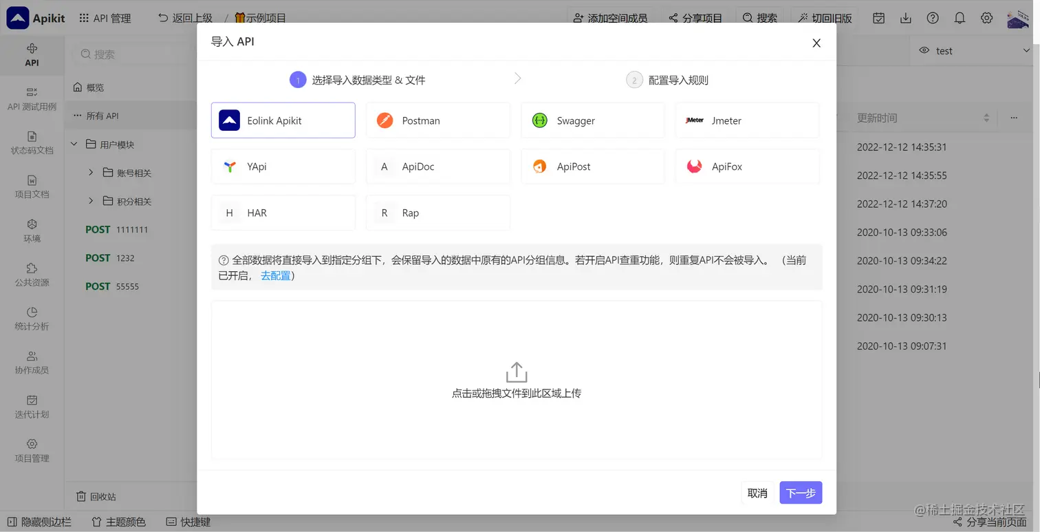Select Jmeter import type
Image resolution: width=1040 pixels, height=532 pixels.
coord(747,120)
